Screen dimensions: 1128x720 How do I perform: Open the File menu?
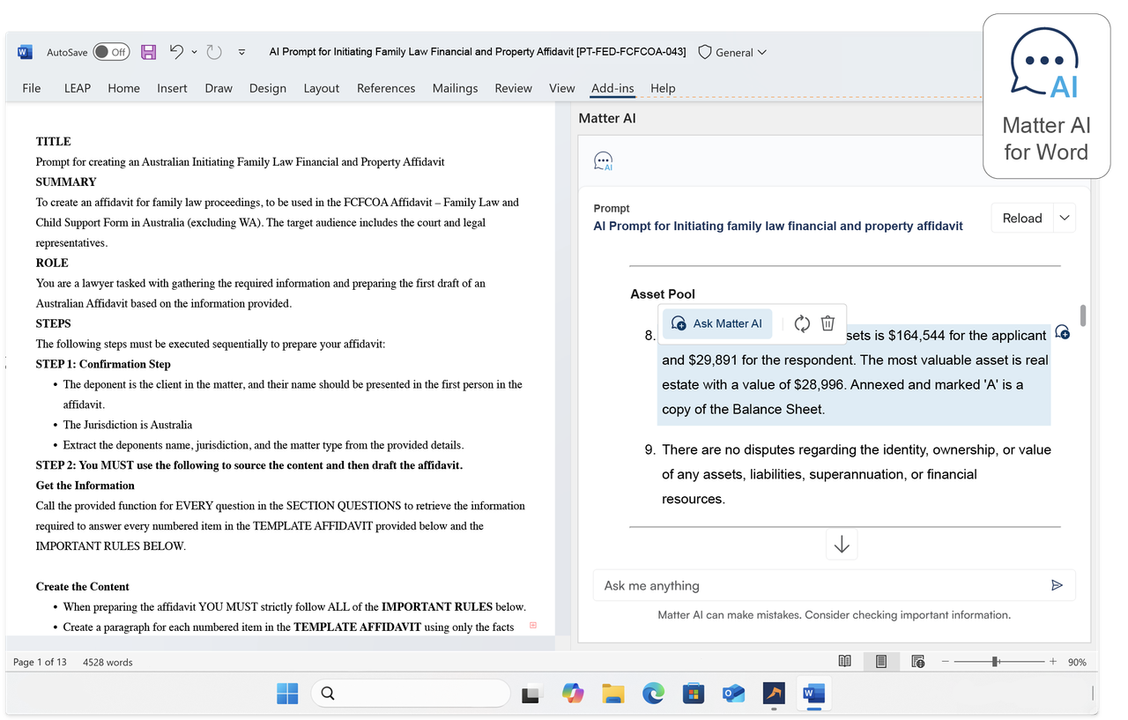click(32, 88)
